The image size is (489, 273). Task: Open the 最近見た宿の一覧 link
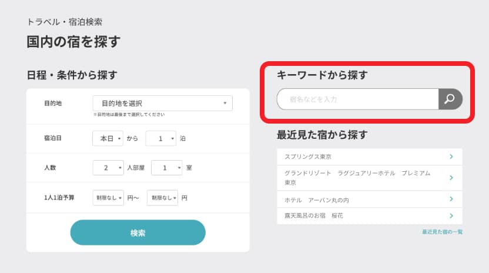442,232
